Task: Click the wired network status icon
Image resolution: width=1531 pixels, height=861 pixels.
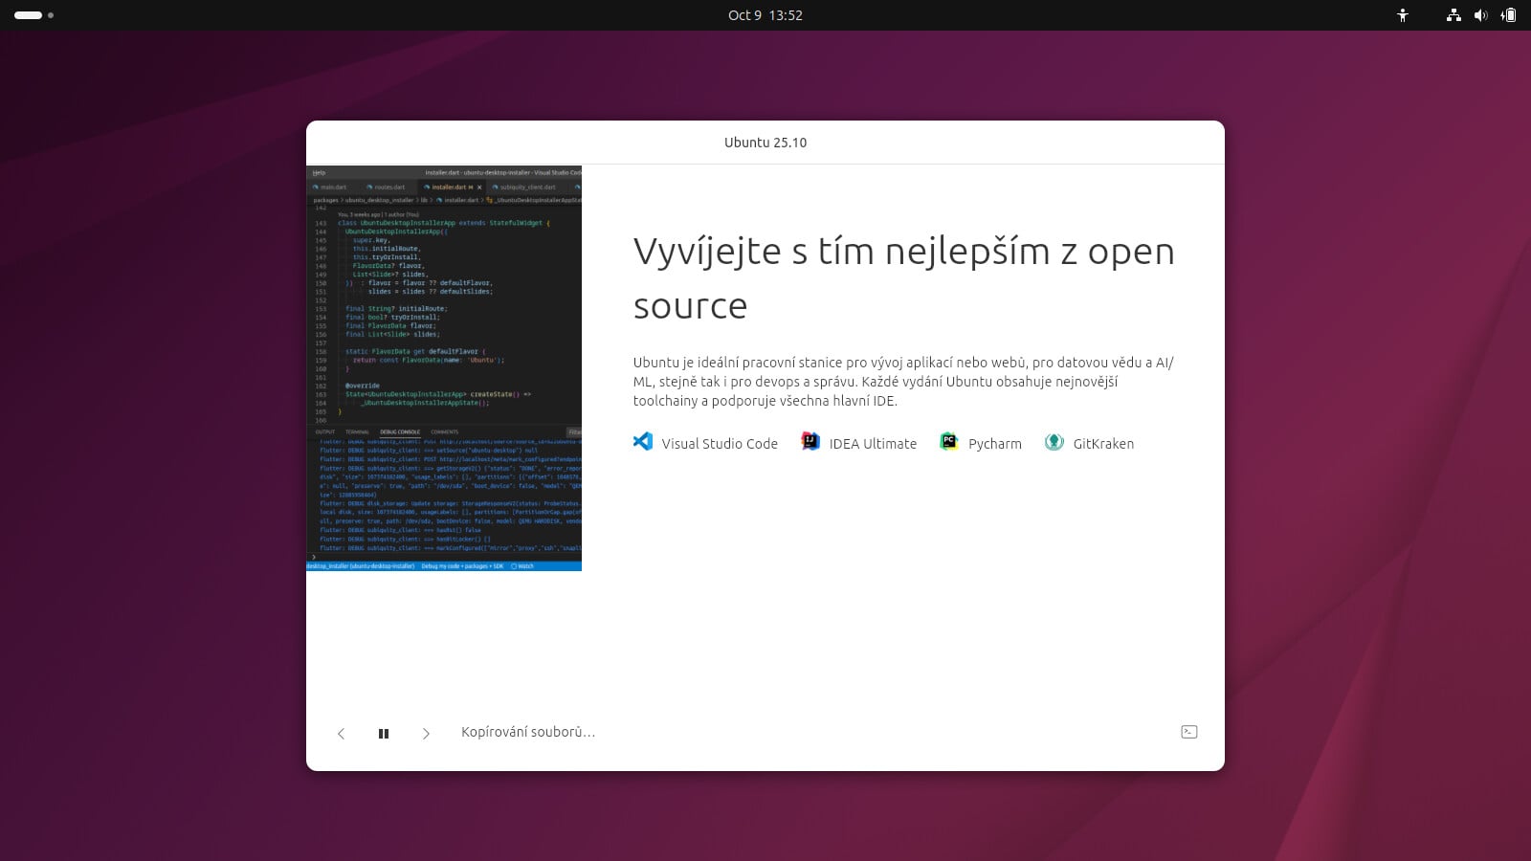Action: (x=1453, y=15)
